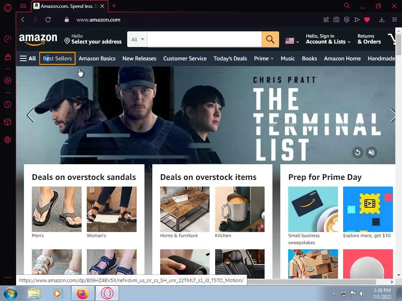Open the ad blocker shield icon
The height and width of the screenshot is (301, 402).
[347, 20]
